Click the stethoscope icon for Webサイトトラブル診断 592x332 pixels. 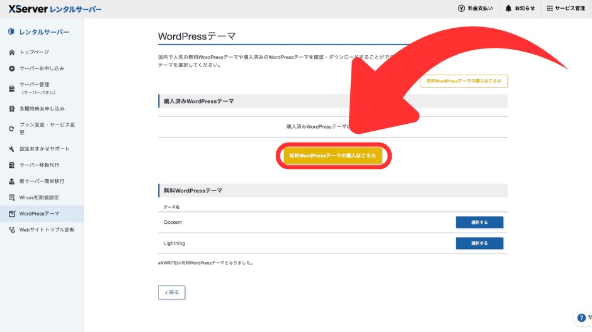coord(11,230)
